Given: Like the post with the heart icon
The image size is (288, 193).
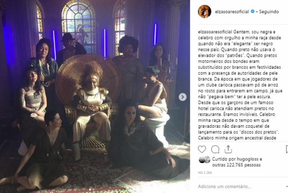Looking at the screenshot, I should pyautogui.click(x=202, y=149).
